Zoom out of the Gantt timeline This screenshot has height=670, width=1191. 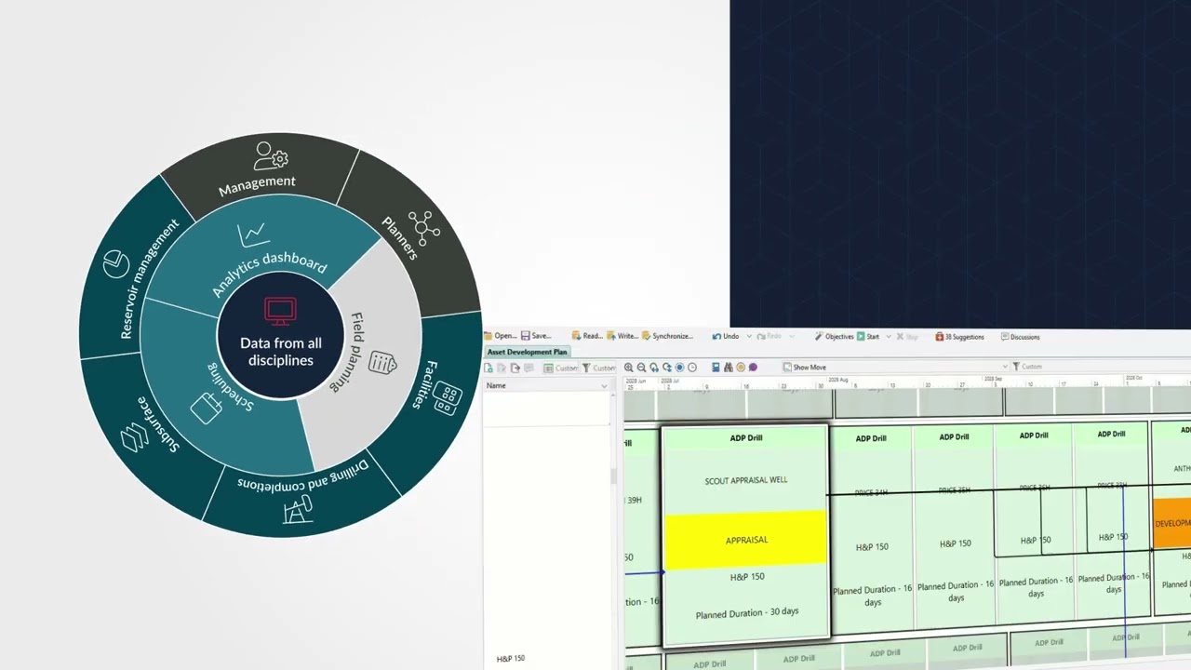tap(641, 368)
